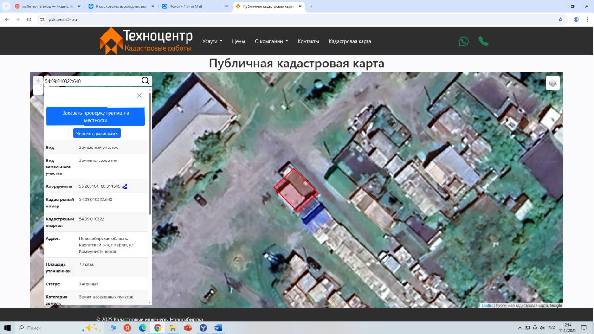Viewport: 594px width, 334px height.
Task: Open Word from the taskbar
Action: pos(218,328)
